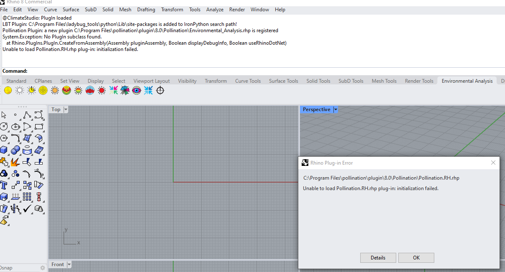The height and width of the screenshot is (272, 505).
Task: Switch to the CPlanes tab
Action: pos(43,81)
